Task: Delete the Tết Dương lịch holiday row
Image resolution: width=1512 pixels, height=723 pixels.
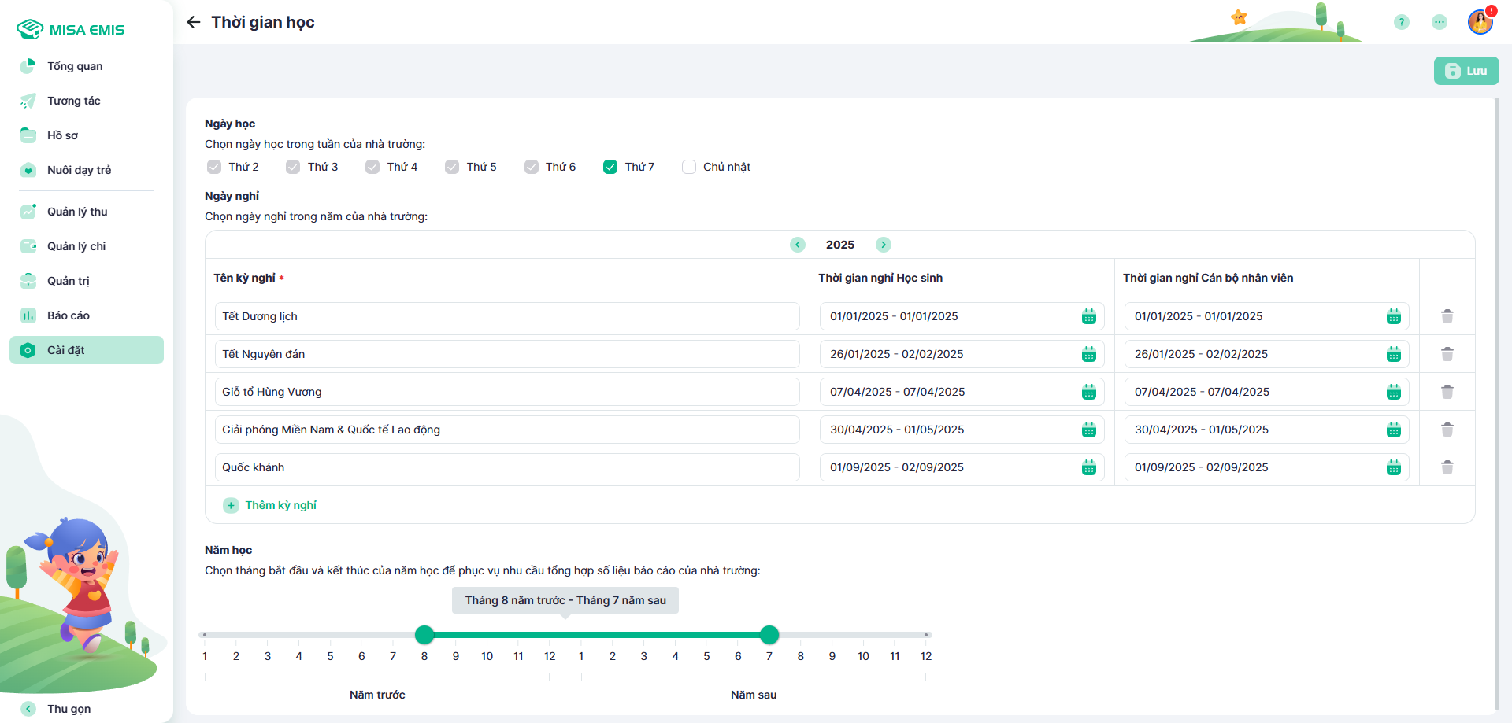Action: pyautogui.click(x=1447, y=316)
